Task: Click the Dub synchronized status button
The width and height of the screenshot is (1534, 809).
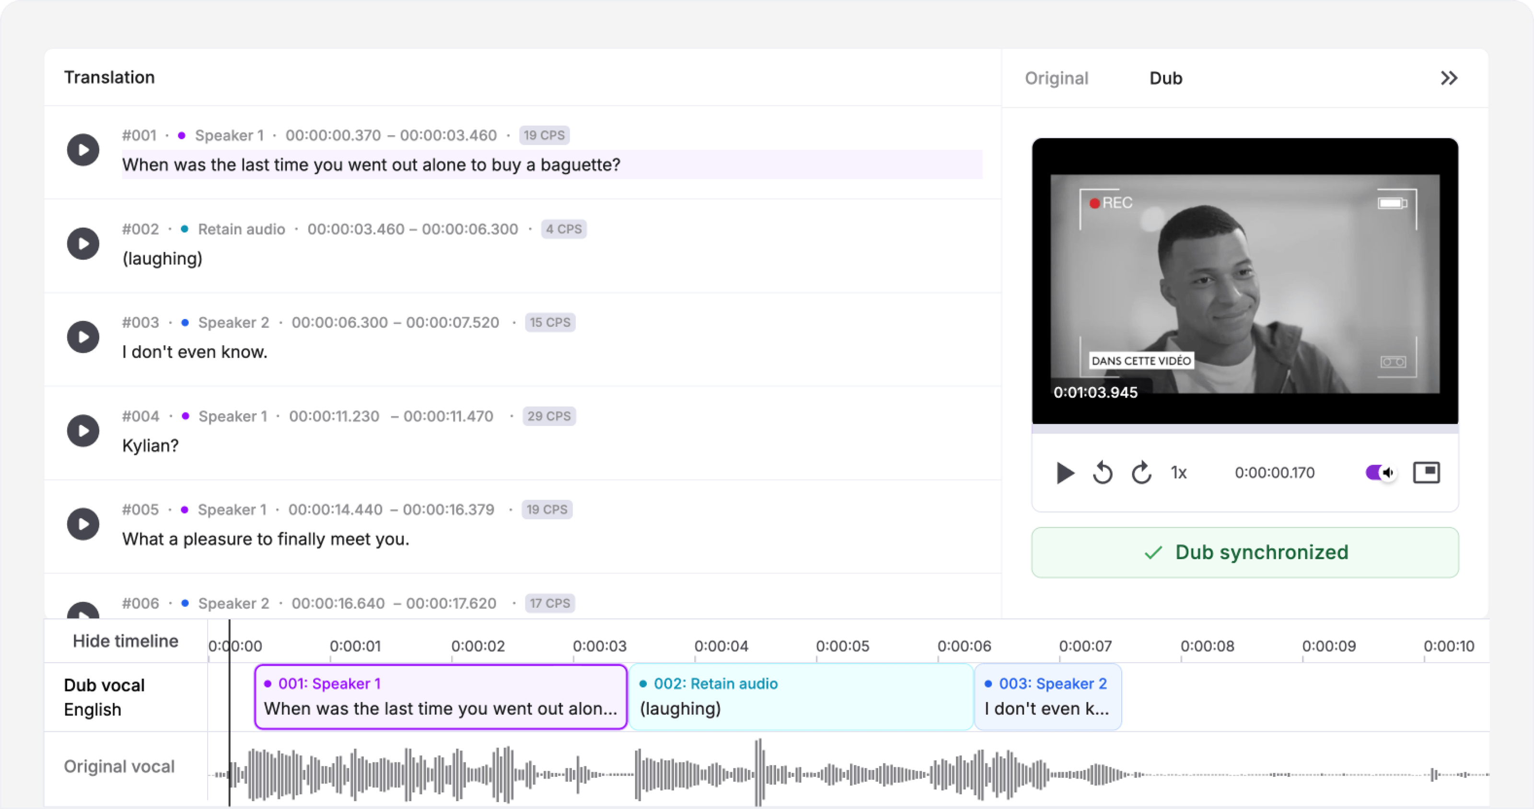Action: point(1244,552)
